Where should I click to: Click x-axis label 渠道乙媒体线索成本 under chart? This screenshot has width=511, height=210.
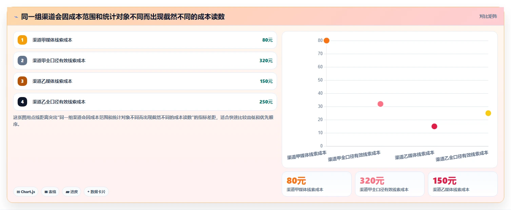pos(415,155)
